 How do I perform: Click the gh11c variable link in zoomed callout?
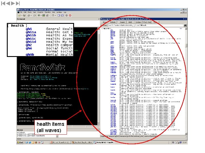click(31, 39)
